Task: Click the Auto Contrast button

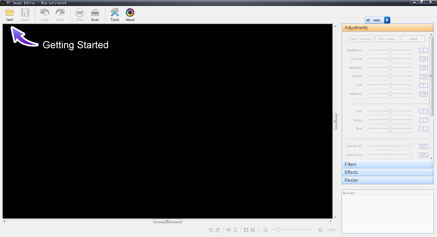Action: (x=361, y=39)
